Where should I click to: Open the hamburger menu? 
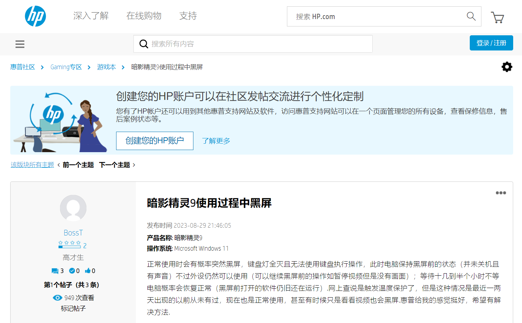click(20, 44)
